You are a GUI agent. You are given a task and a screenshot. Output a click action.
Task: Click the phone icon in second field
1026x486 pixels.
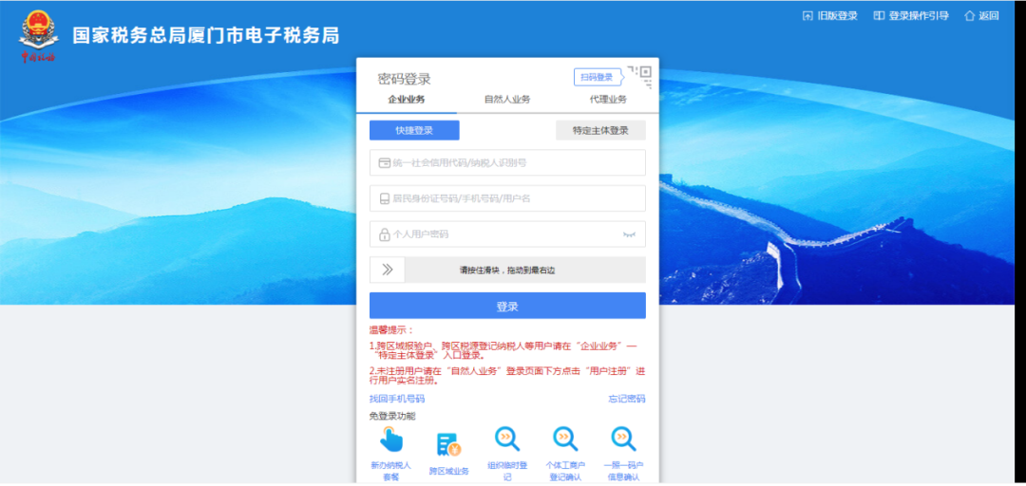tap(385, 198)
